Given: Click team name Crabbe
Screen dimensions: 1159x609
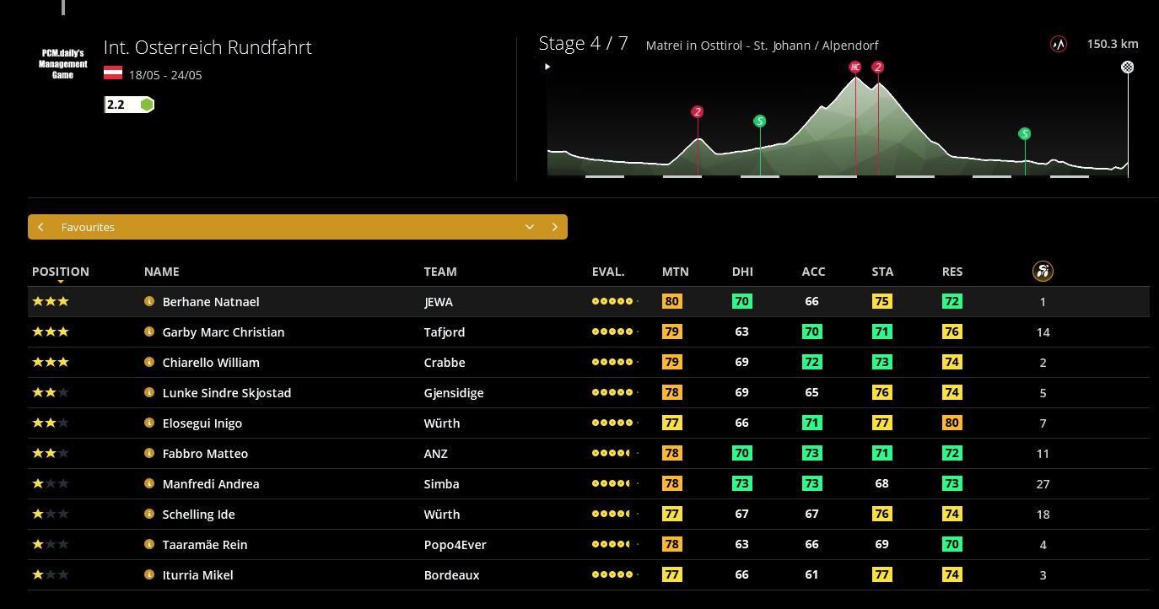Looking at the screenshot, I should click(445, 363).
